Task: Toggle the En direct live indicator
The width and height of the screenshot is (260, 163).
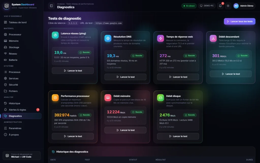Action: point(189,6)
